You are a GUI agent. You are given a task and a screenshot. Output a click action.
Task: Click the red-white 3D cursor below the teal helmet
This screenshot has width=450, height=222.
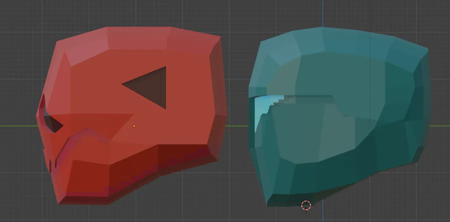pyautogui.click(x=306, y=205)
